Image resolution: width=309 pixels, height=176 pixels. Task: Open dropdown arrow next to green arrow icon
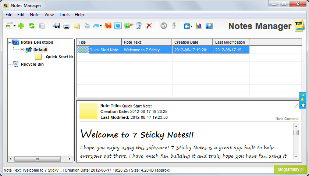15,26
